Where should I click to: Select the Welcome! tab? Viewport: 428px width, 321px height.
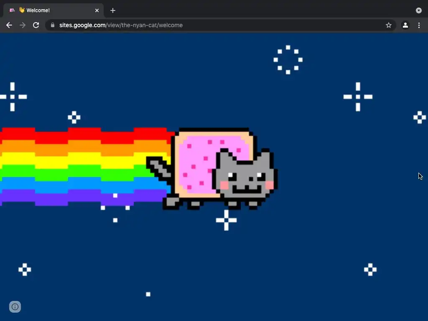(x=53, y=10)
